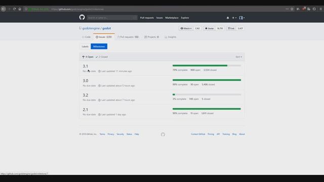Open Terms link in footer
324x182 pixels.
pos(102,134)
